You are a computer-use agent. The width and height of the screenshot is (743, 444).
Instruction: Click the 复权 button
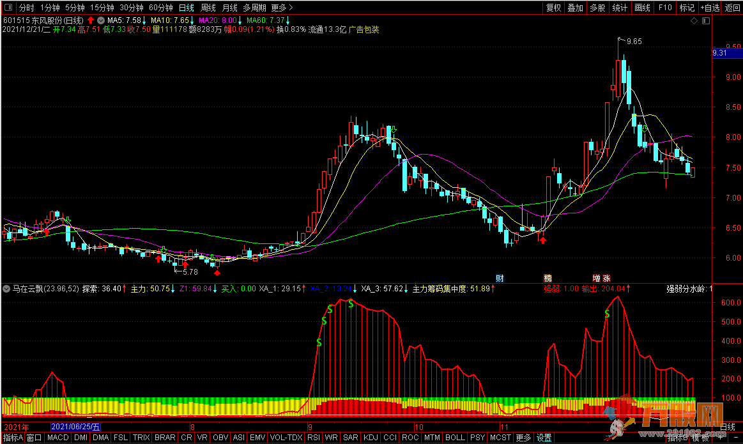[x=553, y=8]
